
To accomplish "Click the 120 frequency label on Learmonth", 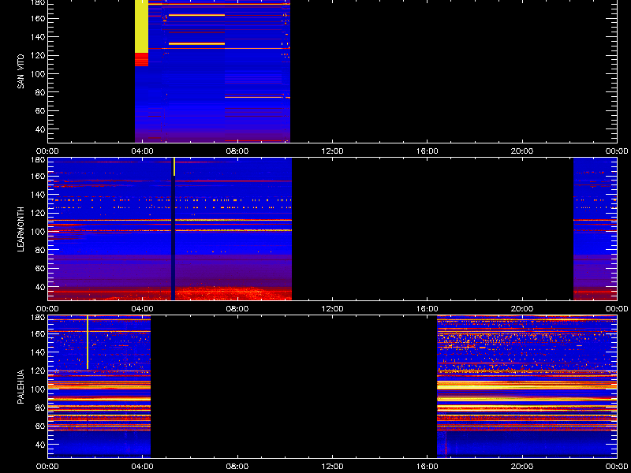I will [39, 213].
